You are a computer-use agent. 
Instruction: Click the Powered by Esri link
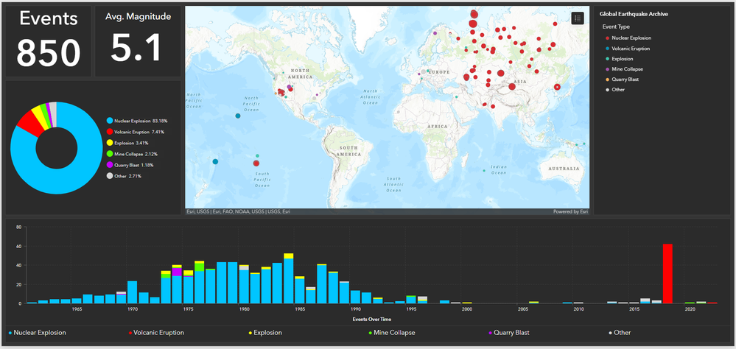[570, 211]
